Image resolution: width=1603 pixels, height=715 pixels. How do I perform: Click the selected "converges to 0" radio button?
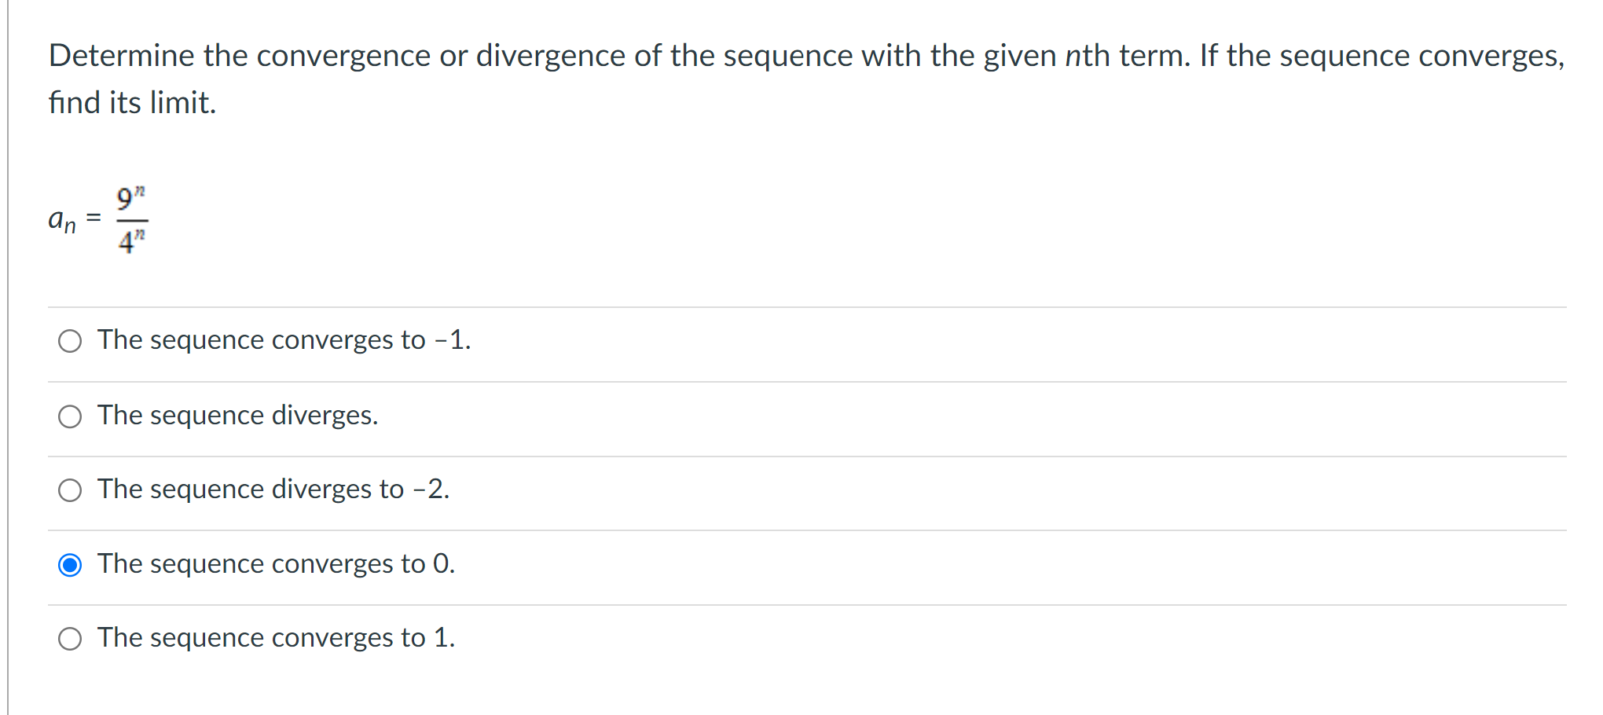[x=70, y=564]
